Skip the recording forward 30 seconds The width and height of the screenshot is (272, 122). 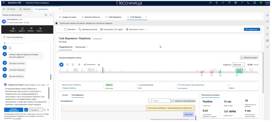pos(73,65)
